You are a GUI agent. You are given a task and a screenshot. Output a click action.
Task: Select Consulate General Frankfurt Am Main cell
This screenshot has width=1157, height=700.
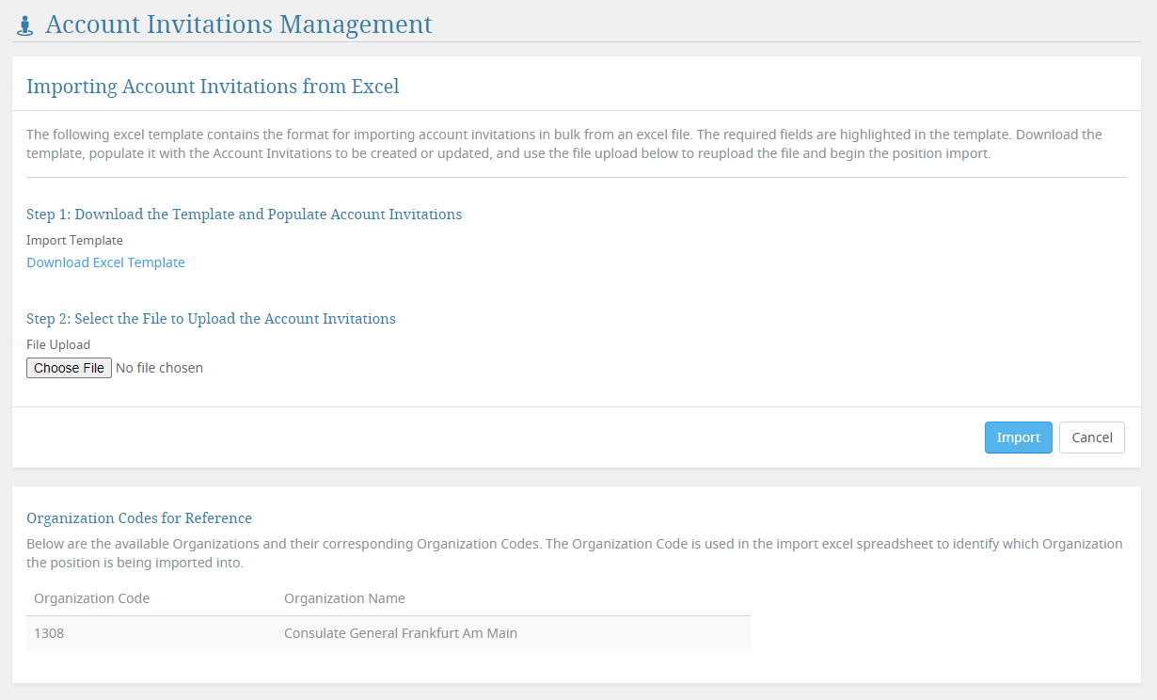tap(514, 633)
